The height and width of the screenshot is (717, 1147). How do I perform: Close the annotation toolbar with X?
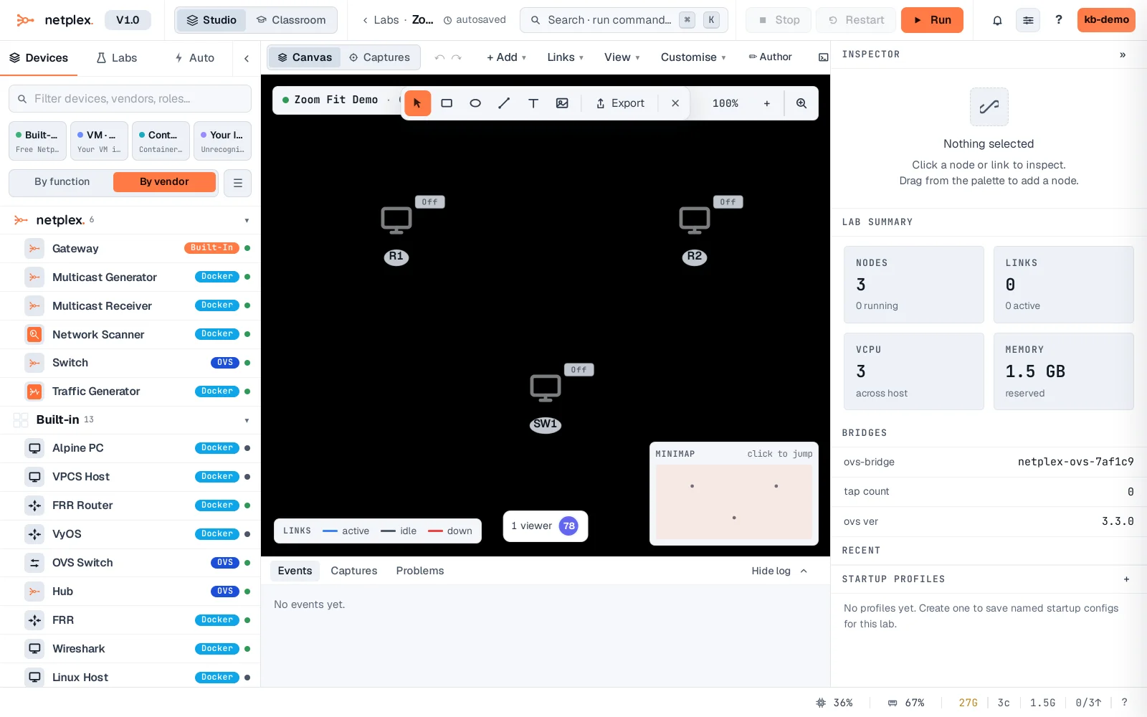[675, 103]
